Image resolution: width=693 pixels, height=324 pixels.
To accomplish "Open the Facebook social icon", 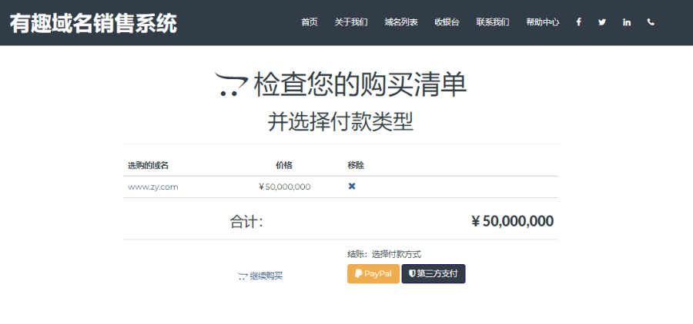I will (x=578, y=22).
